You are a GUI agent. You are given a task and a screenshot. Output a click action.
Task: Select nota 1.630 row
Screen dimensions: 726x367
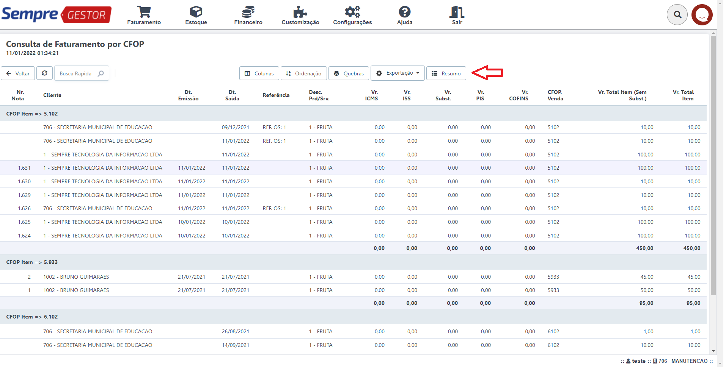point(353,181)
